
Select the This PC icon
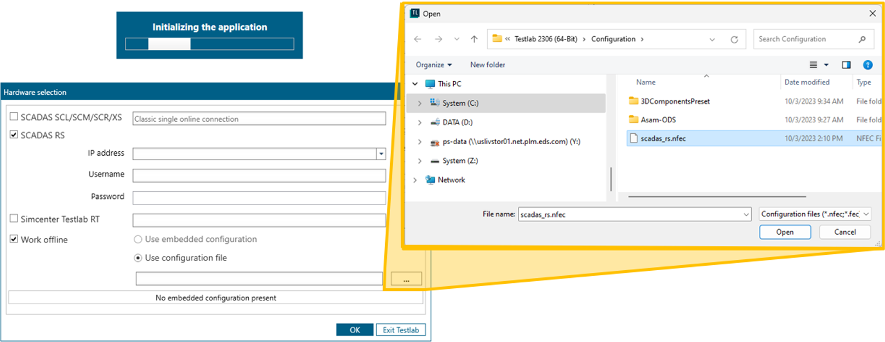click(x=430, y=84)
